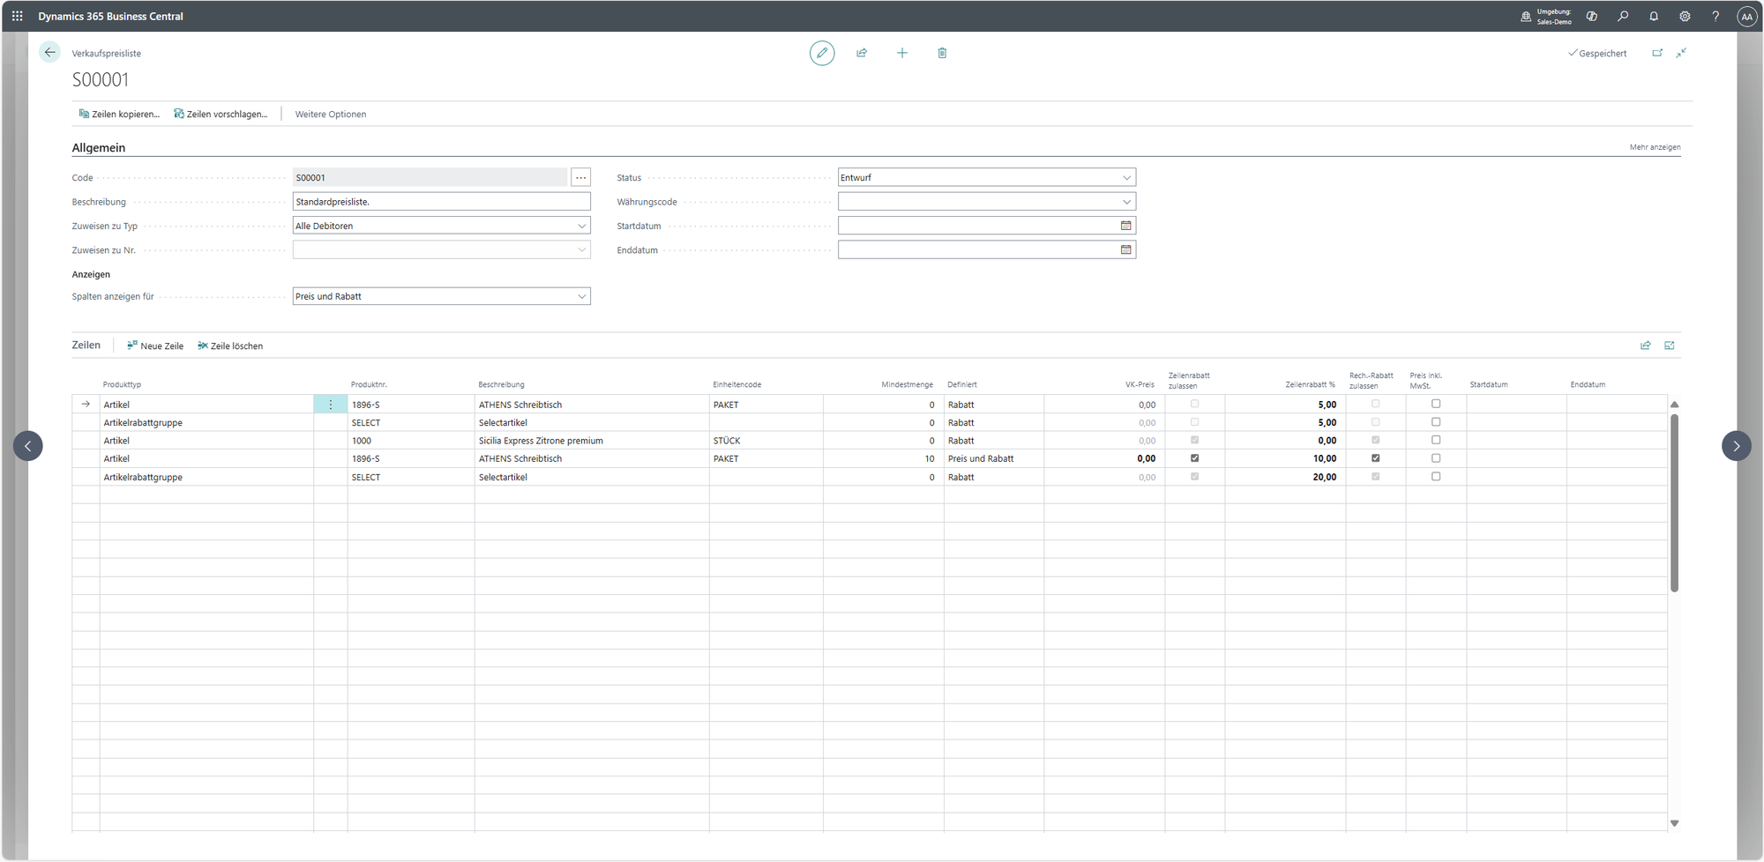
Task: Open Weitere Optionen menu
Action: [x=331, y=114]
